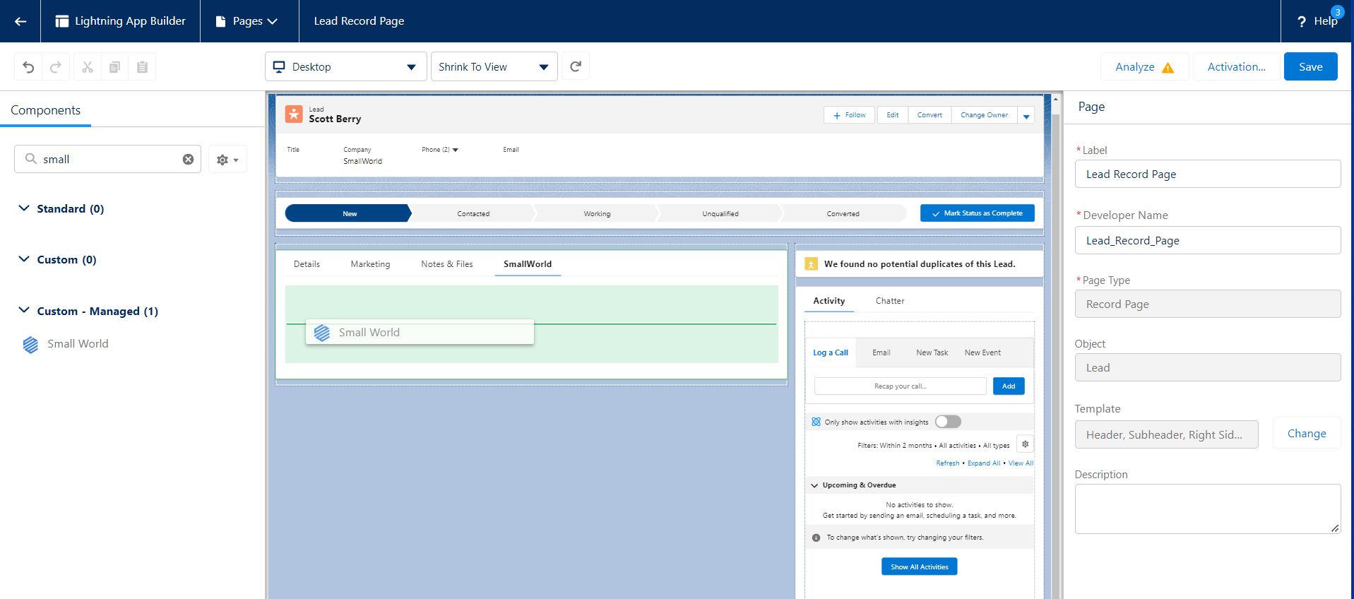
Task: Clear the component search text
Action: pyautogui.click(x=188, y=160)
